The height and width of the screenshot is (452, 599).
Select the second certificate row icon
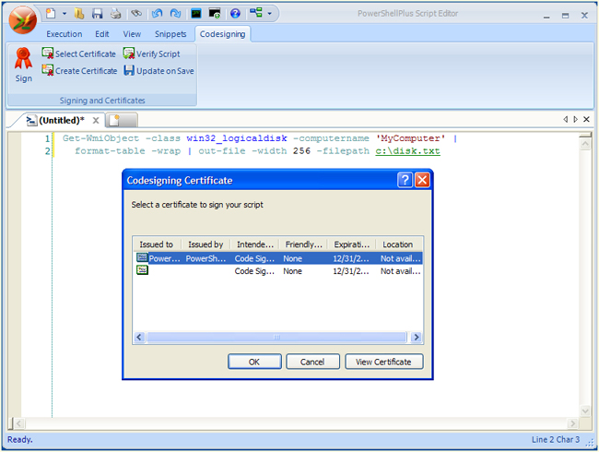click(x=143, y=270)
